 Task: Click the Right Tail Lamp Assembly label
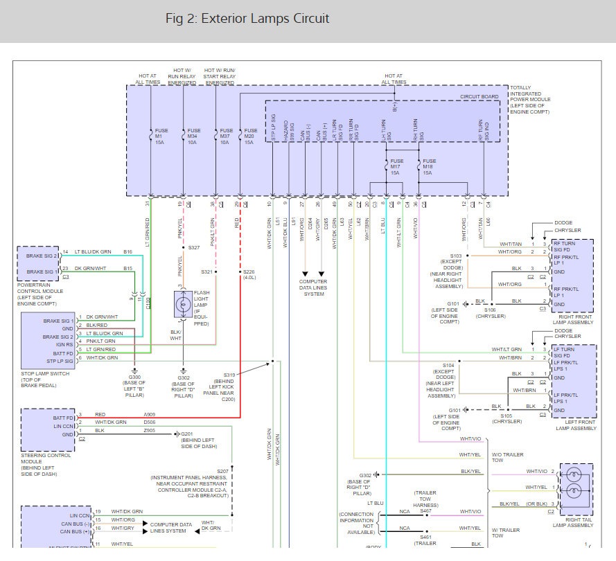[573, 522]
